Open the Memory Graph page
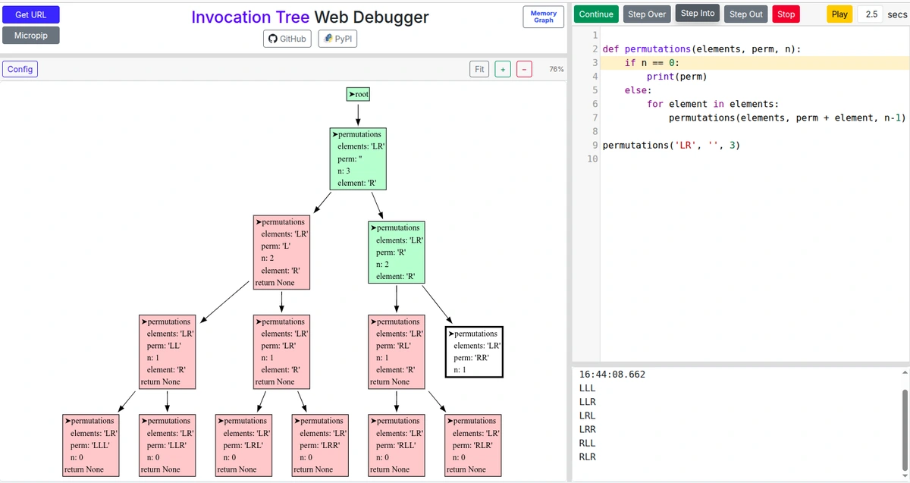910x483 pixels. click(x=543, y=17)
